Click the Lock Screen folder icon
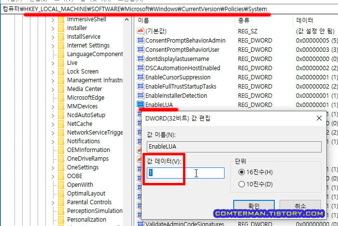Viewport: 338px width, 226px height. click(61, 72)
